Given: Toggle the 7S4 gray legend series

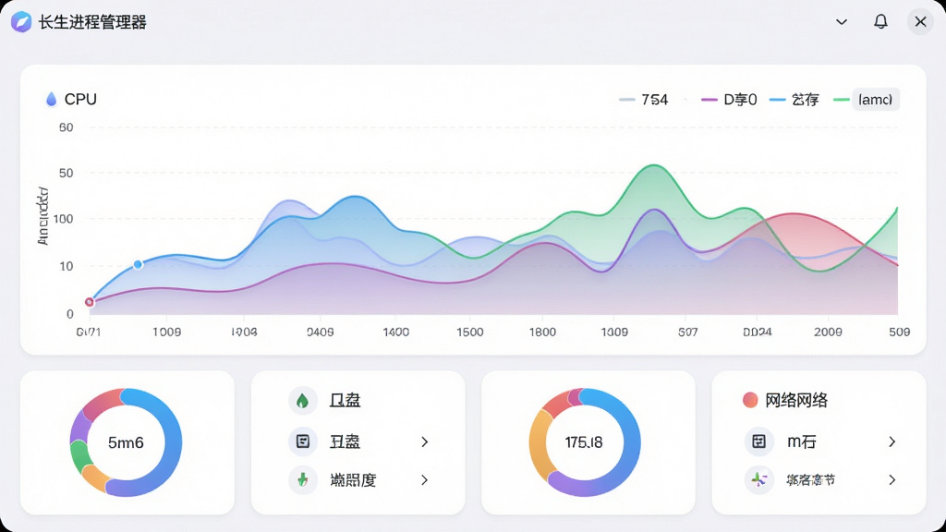Looking at the screenshot, I should pyautogui.click(x=644, y=100).
